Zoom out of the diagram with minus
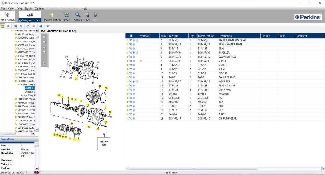 click(x=44, y=42)
